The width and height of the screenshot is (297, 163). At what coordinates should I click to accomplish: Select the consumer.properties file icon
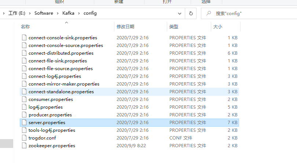pos(24,99)
